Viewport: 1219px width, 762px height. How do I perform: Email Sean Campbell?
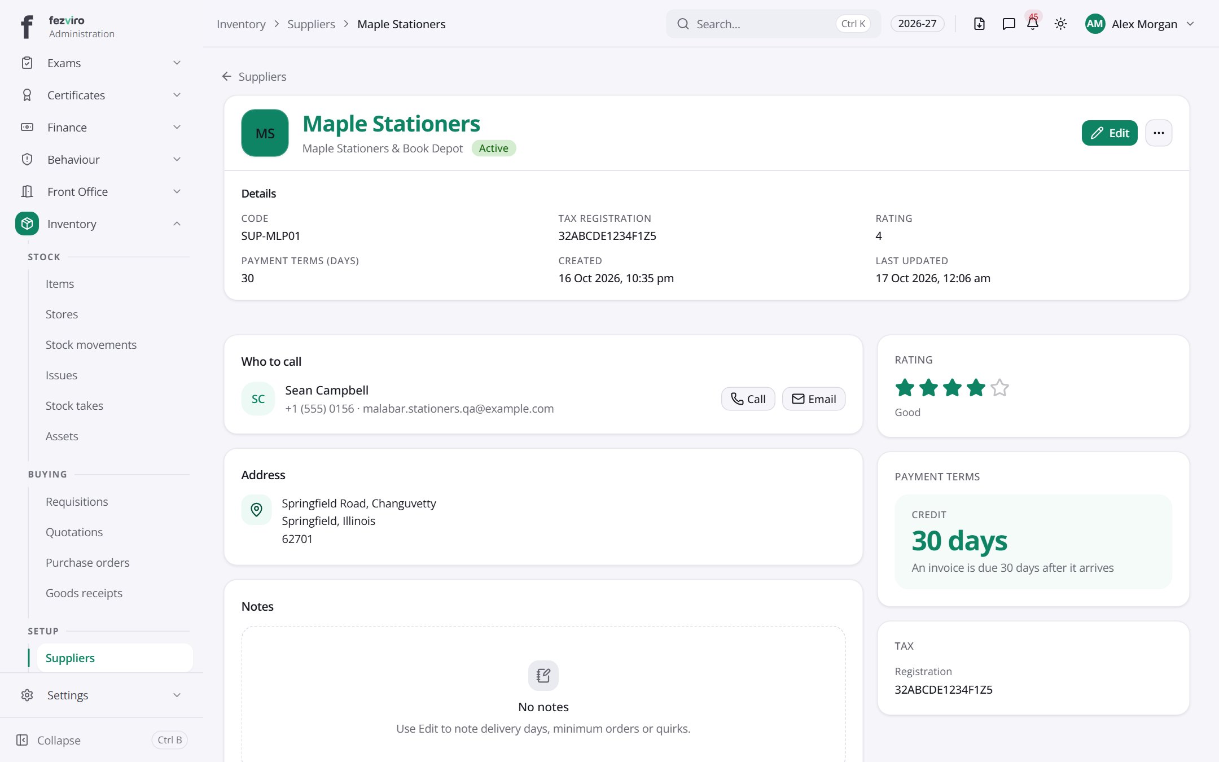point(813,398)
